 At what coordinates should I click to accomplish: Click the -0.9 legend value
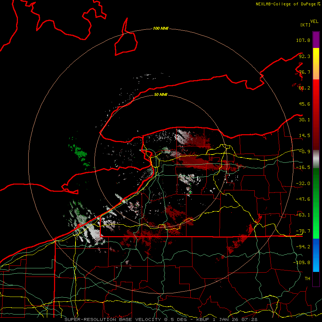(x=304, y=152)
